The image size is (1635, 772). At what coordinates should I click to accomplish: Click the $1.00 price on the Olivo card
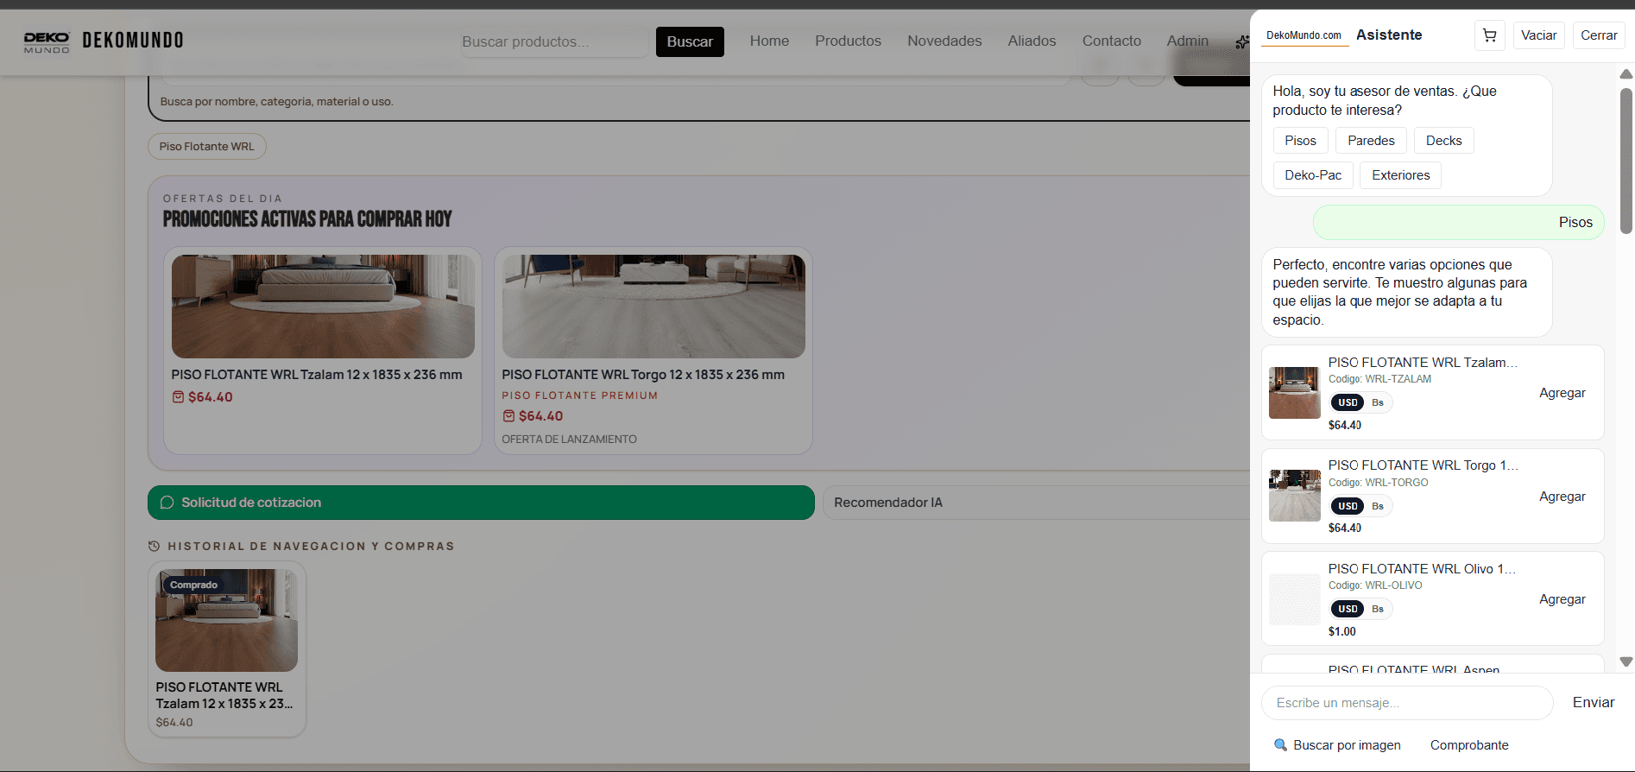(1341, 631)
